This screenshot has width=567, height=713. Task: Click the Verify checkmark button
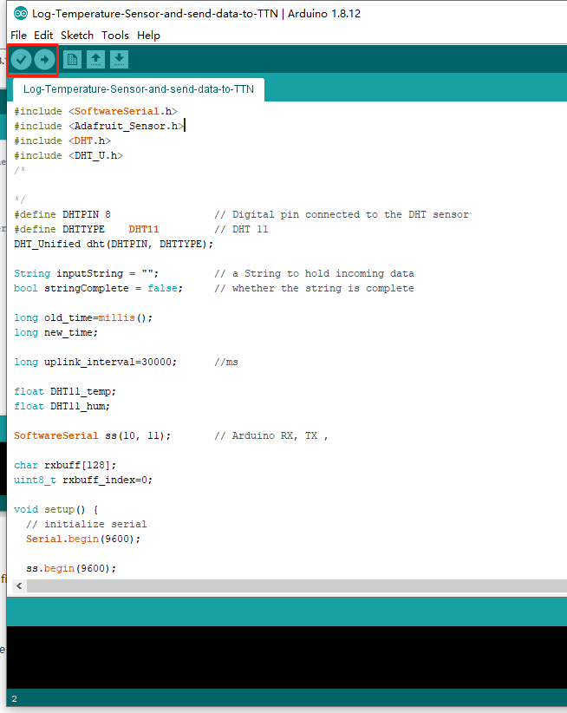(x=21, y=60)
